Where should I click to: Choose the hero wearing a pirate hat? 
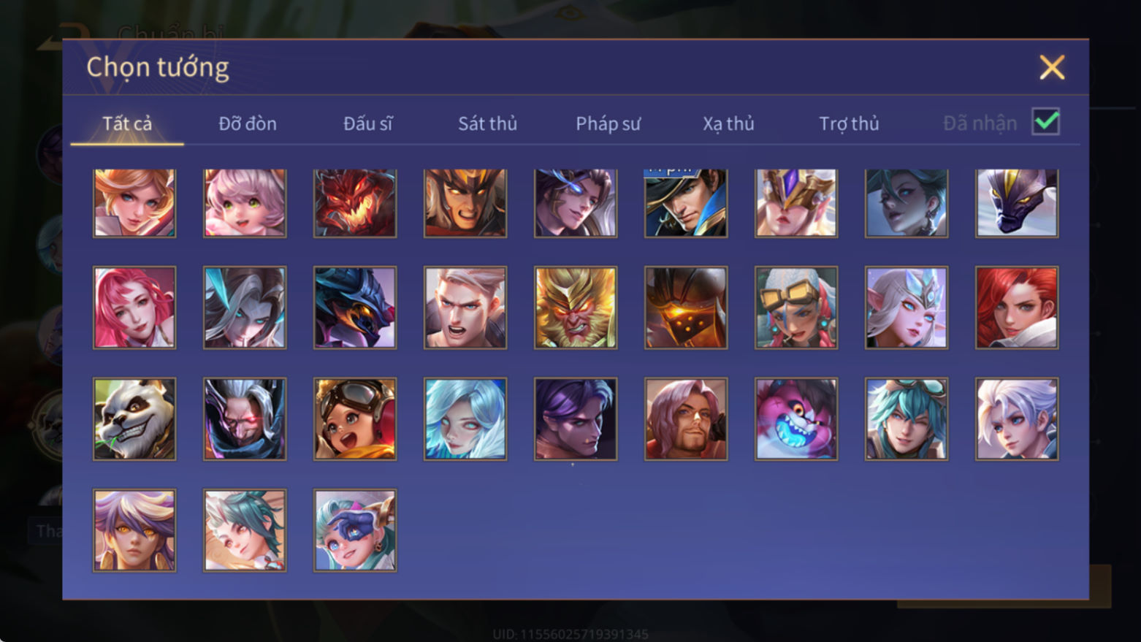coord(686,203)
